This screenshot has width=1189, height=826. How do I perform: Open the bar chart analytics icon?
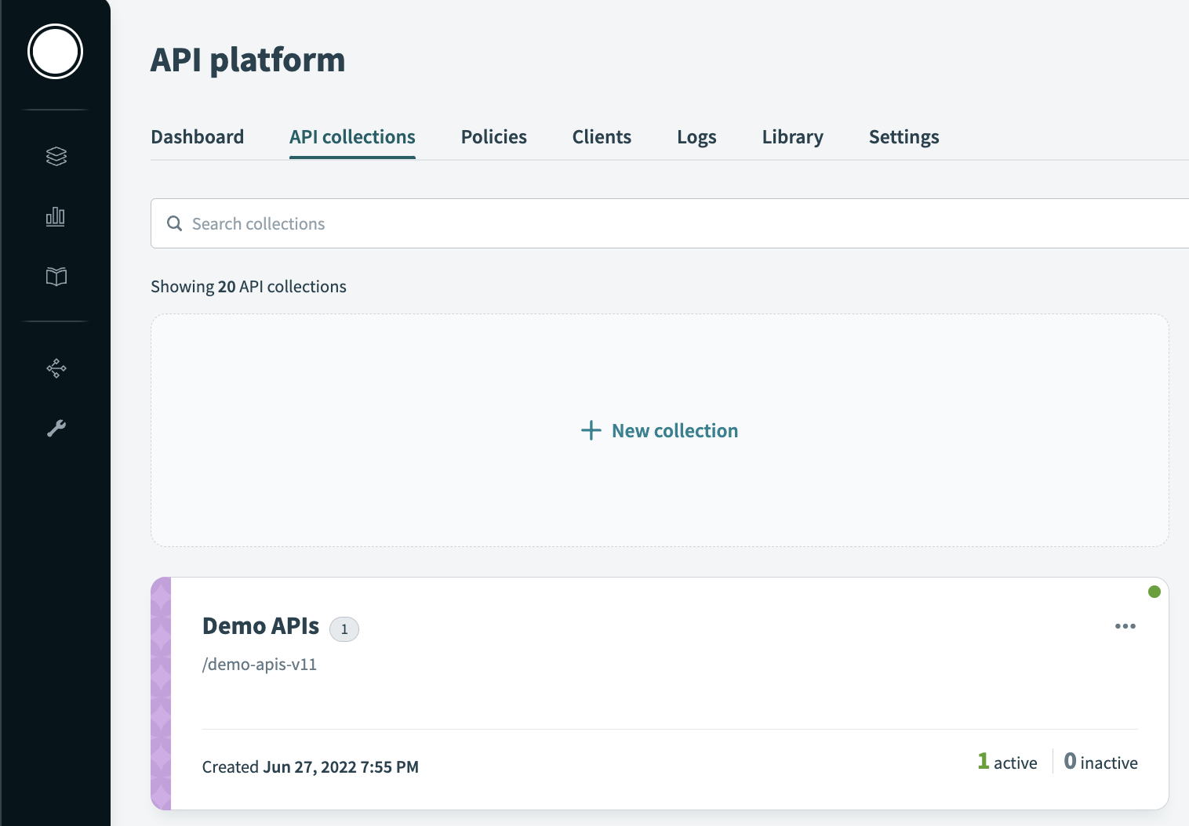(55, 216)
